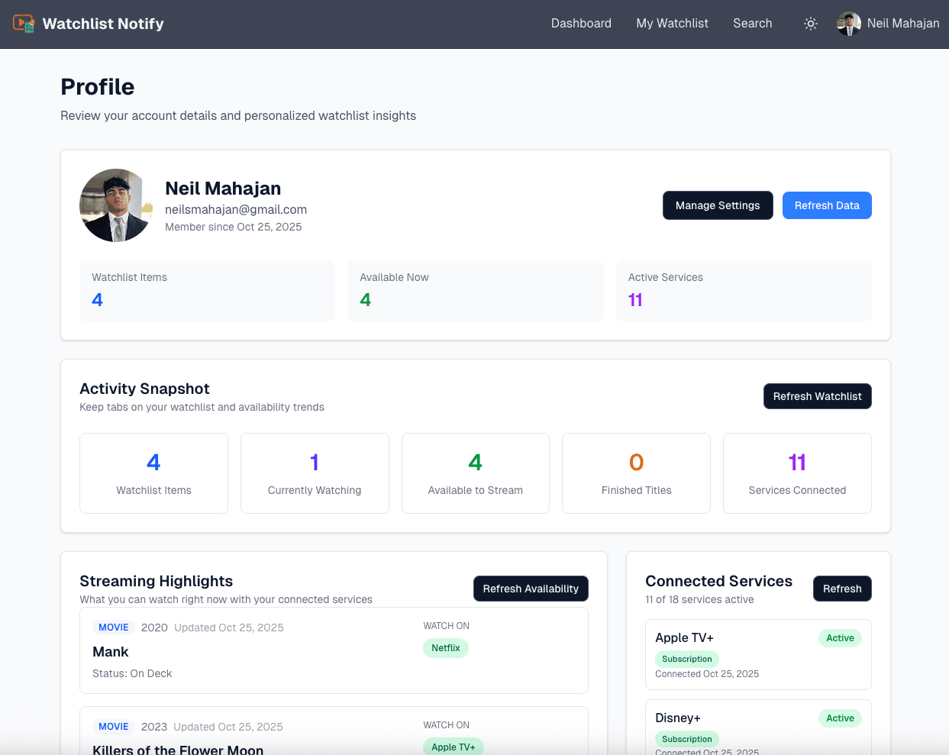
Task: Open the Neil Mahajan user menu
Action: click(x=902, y=24)
